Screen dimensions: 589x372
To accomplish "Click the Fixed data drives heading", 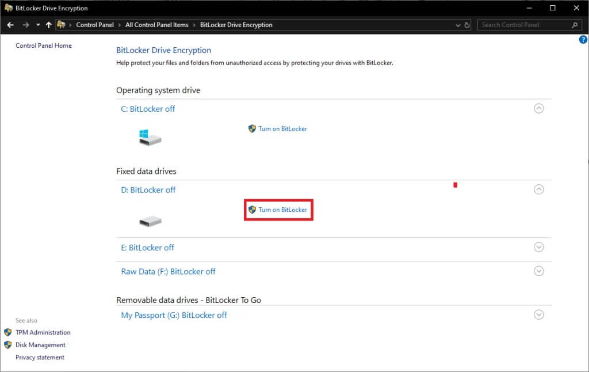I will coord(146,171).
